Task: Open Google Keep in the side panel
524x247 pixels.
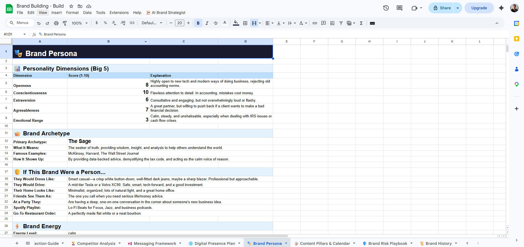Action: coord(517,39)
